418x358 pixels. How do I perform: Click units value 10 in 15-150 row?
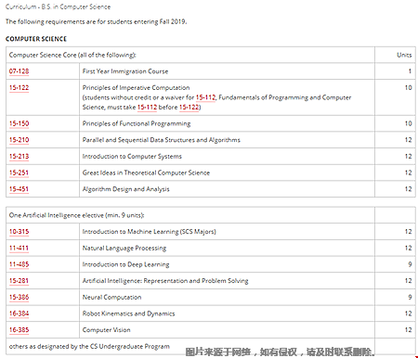point(408,123)
